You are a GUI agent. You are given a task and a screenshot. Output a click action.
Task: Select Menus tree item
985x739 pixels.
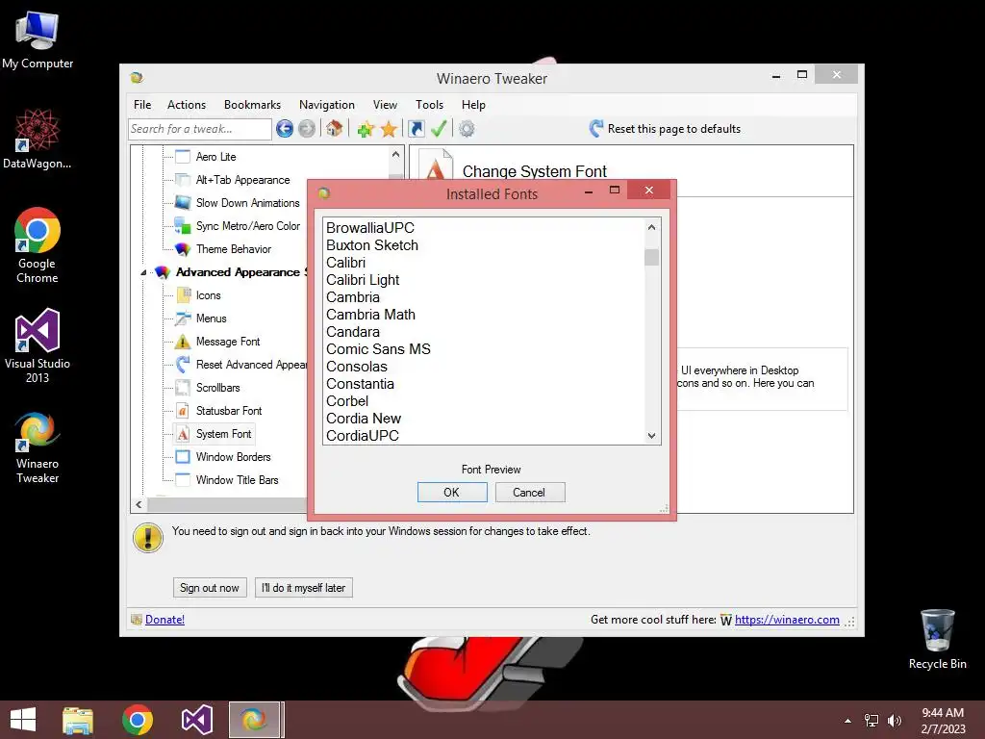click(x=211, y=319)
